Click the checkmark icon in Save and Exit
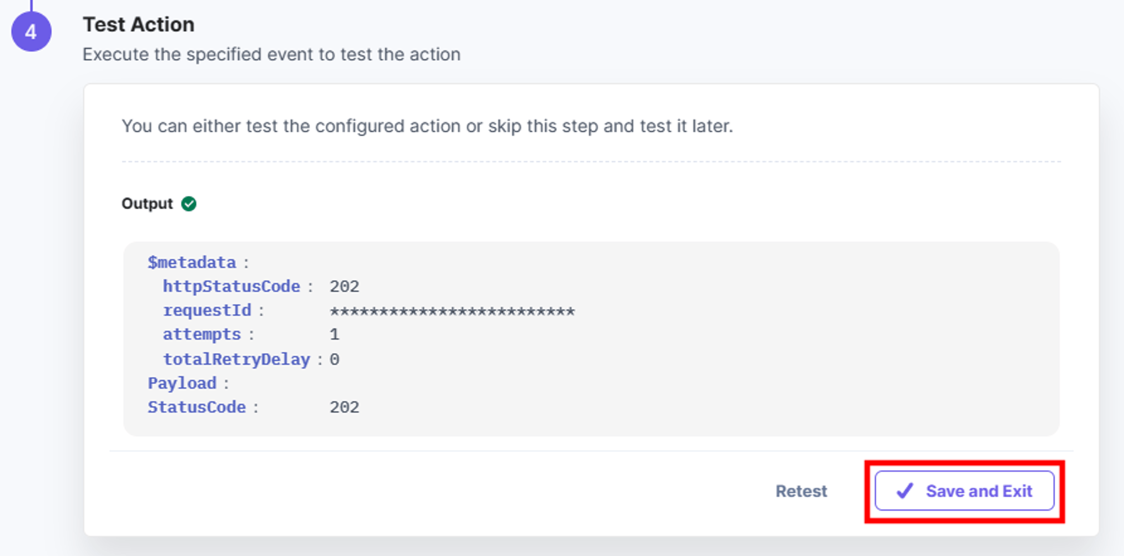1124x556 pixels. click(x=905, y=490)
